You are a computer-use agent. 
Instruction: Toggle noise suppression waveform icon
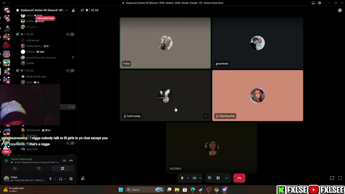pyautogui.click(x=64, y=161)
